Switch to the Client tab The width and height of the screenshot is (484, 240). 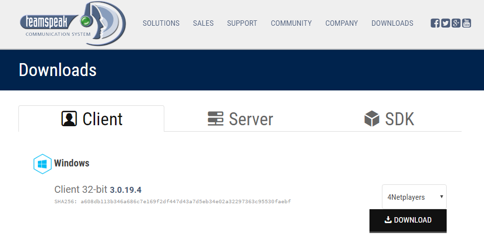tap(91, 119)
